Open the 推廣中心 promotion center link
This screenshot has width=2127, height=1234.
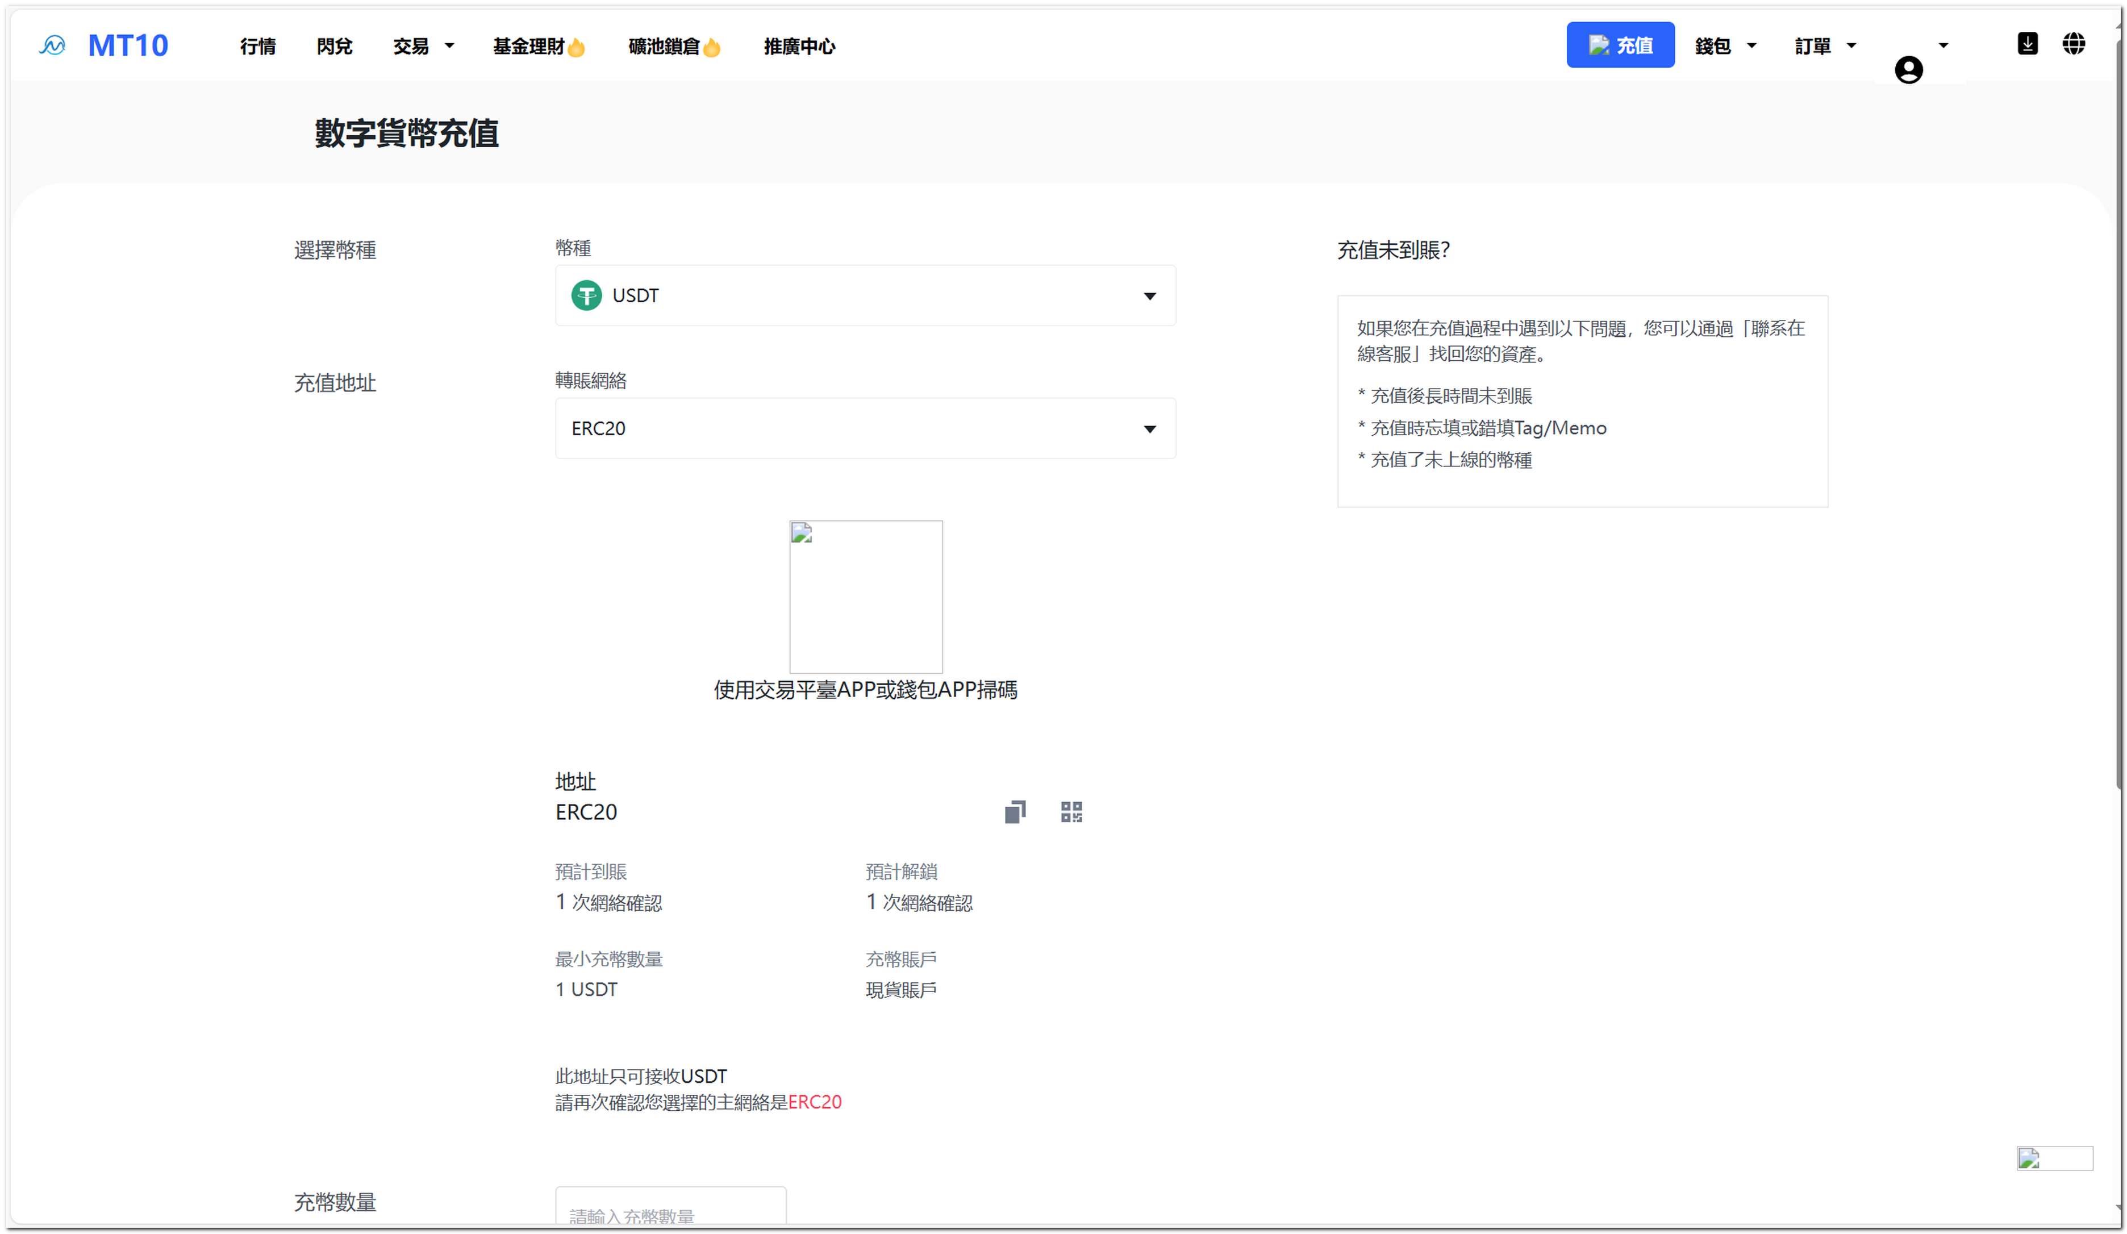point(798,47)
